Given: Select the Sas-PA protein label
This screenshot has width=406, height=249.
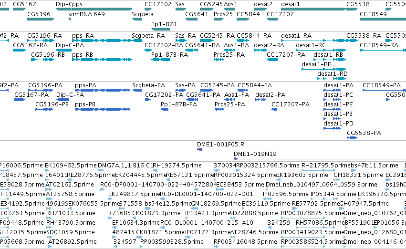Looking at the screenshot, I should point(186,85).
